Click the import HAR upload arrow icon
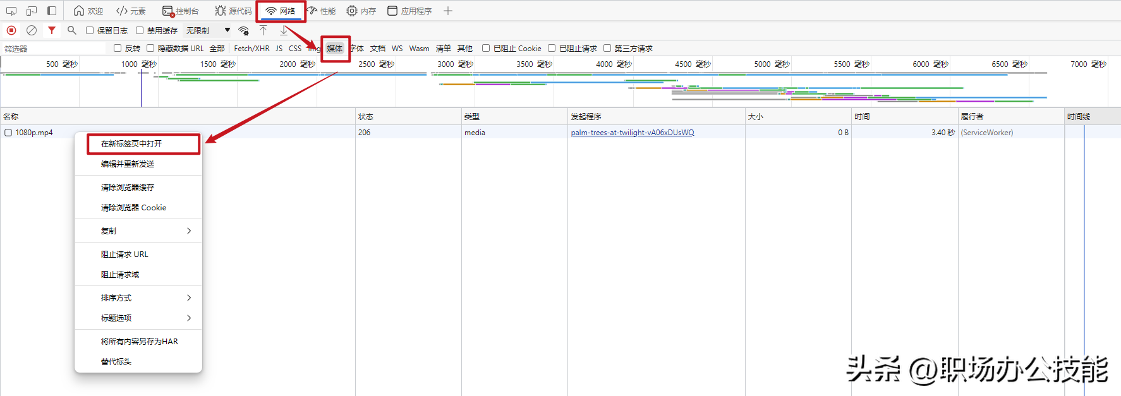Viewport: 1121px width, 396px height. [264, 30]
